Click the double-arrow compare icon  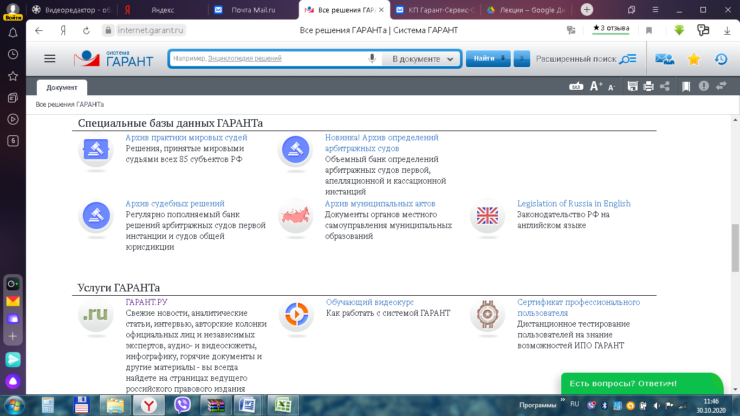pyautogui.click(x=721, y=86)
